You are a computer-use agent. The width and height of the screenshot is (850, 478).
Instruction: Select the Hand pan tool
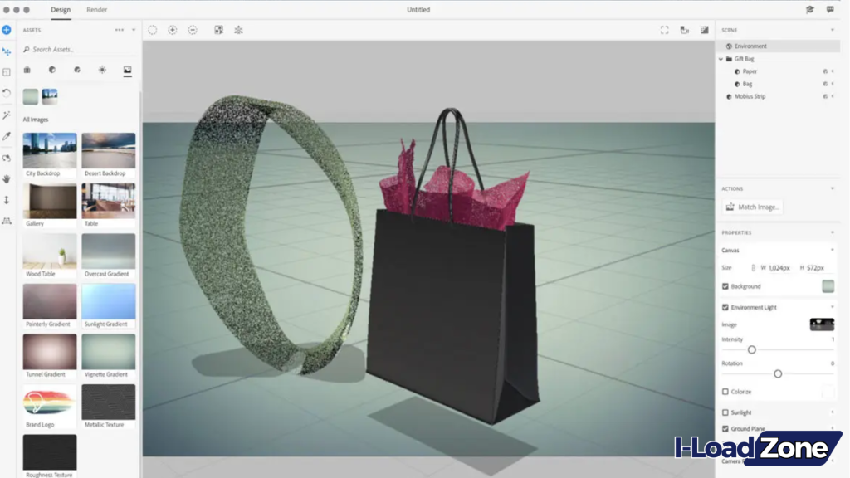click(x=7, y=179)
